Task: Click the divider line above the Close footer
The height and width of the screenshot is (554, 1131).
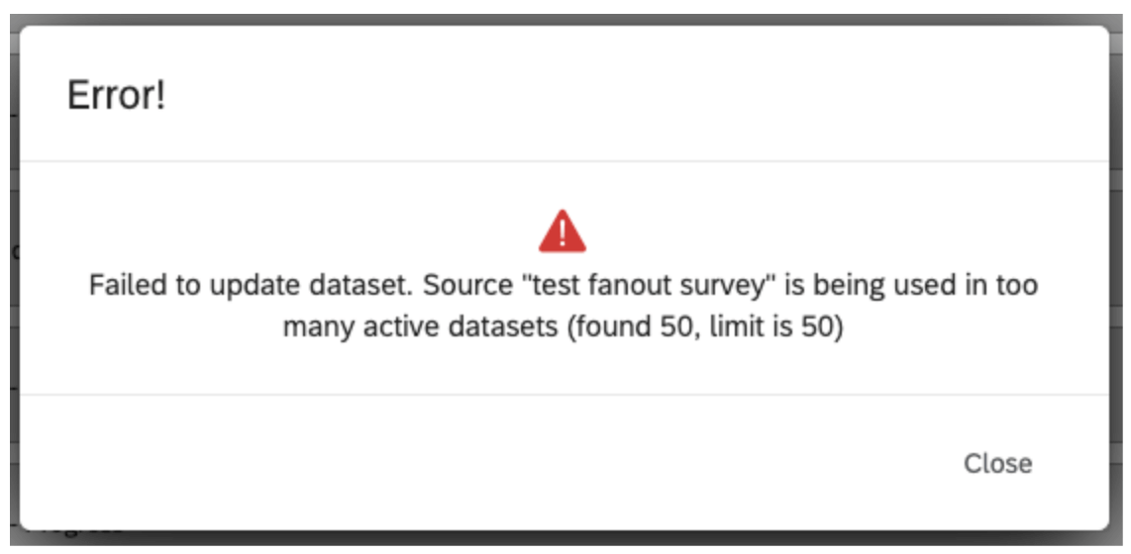Action: (565, 395)
